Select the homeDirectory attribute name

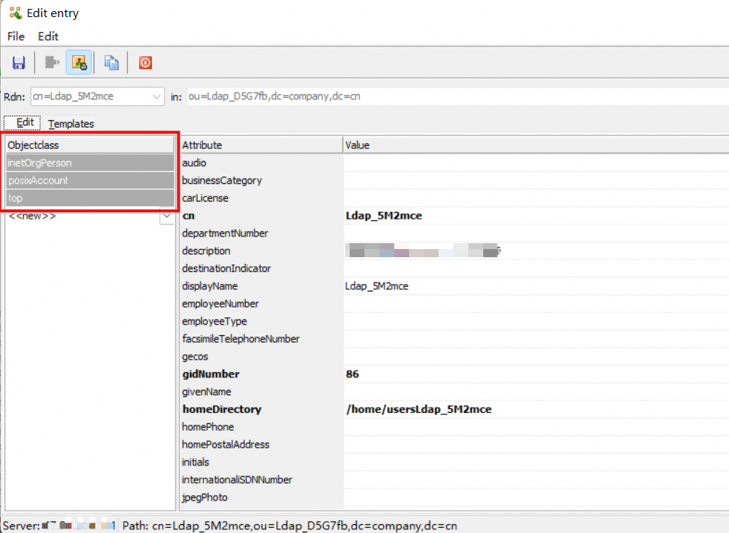coord(222,409)
